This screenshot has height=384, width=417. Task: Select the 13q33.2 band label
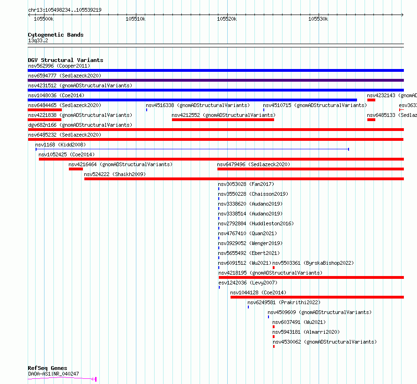[38, 40]
